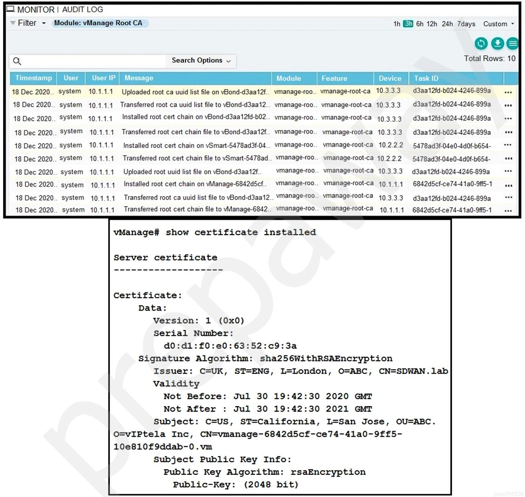This screenshot has width=525, height=497.
Task: Open the Search Options dropdown
Action: (x=201, y=60)
